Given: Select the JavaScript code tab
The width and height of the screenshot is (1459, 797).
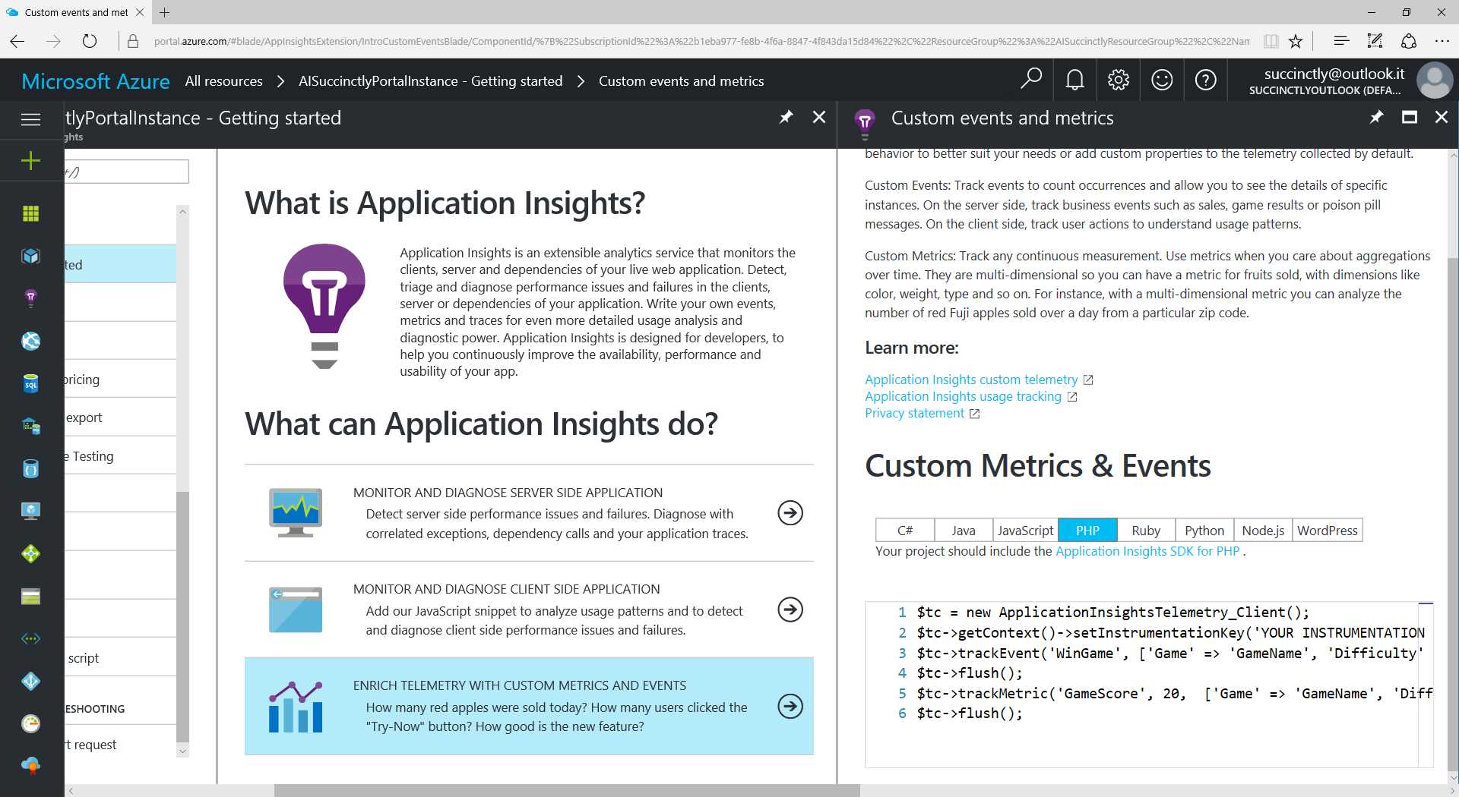Looking at the screenshot, I should tap(1025, 531).
